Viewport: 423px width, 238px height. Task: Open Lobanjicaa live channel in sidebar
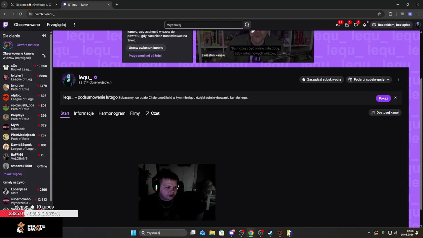coord(25,191)
